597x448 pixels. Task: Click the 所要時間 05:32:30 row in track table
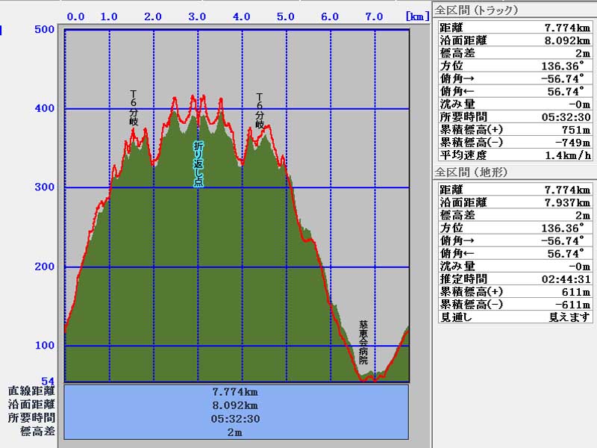pos(514,116)
